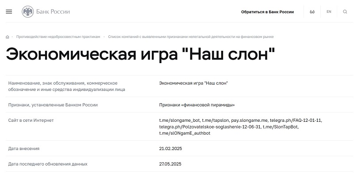The image size is (354, 173).
Task: Click text t.me/tapslon
Action: click(x=215, y=120)
